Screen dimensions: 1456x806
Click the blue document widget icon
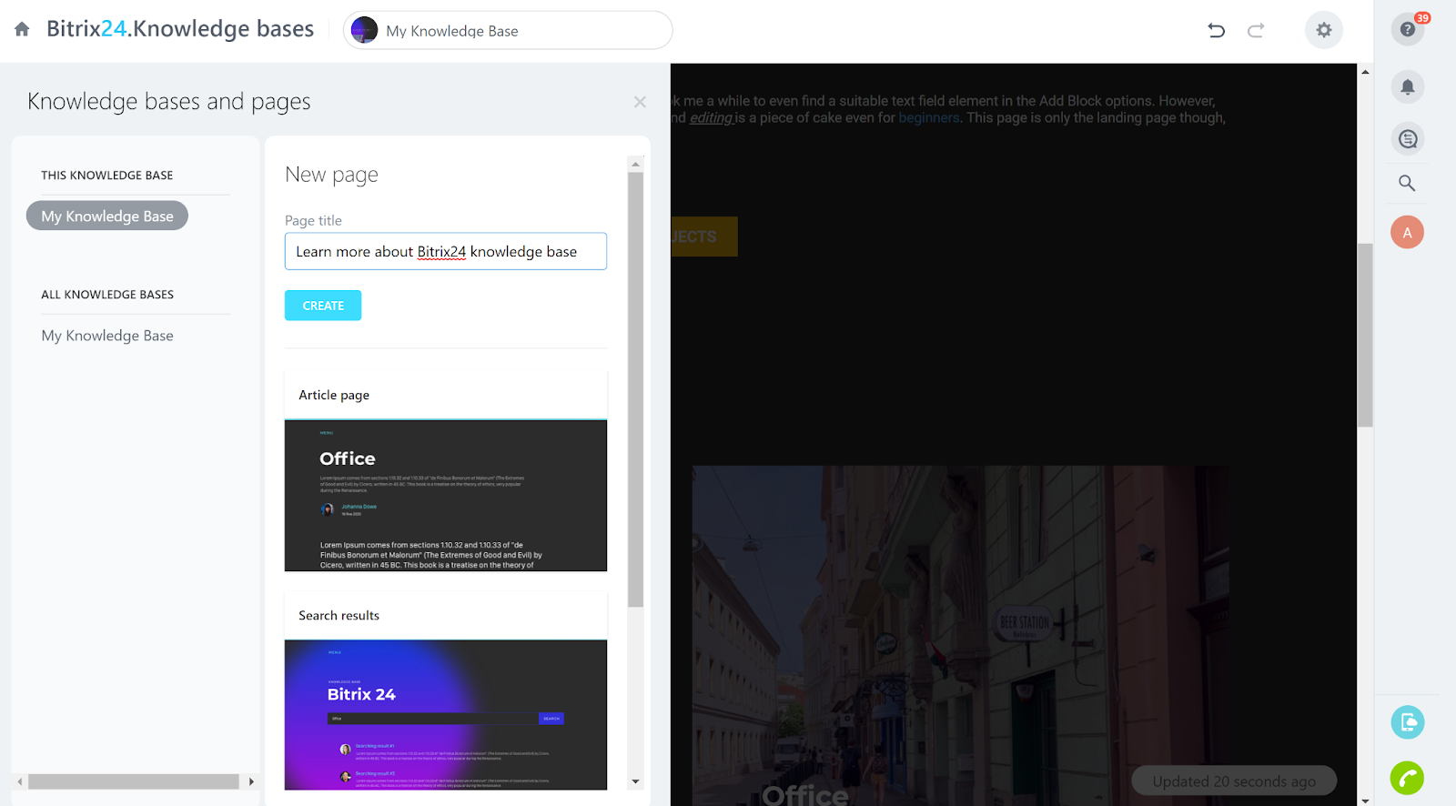click(x=1407, y=722)
